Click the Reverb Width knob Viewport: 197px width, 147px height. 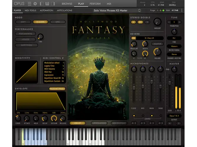(145, 44)
